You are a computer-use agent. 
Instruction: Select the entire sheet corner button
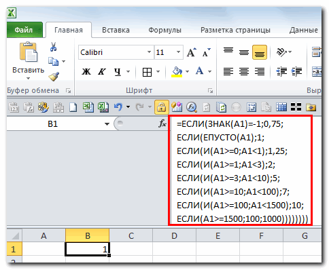pos(14,235)
